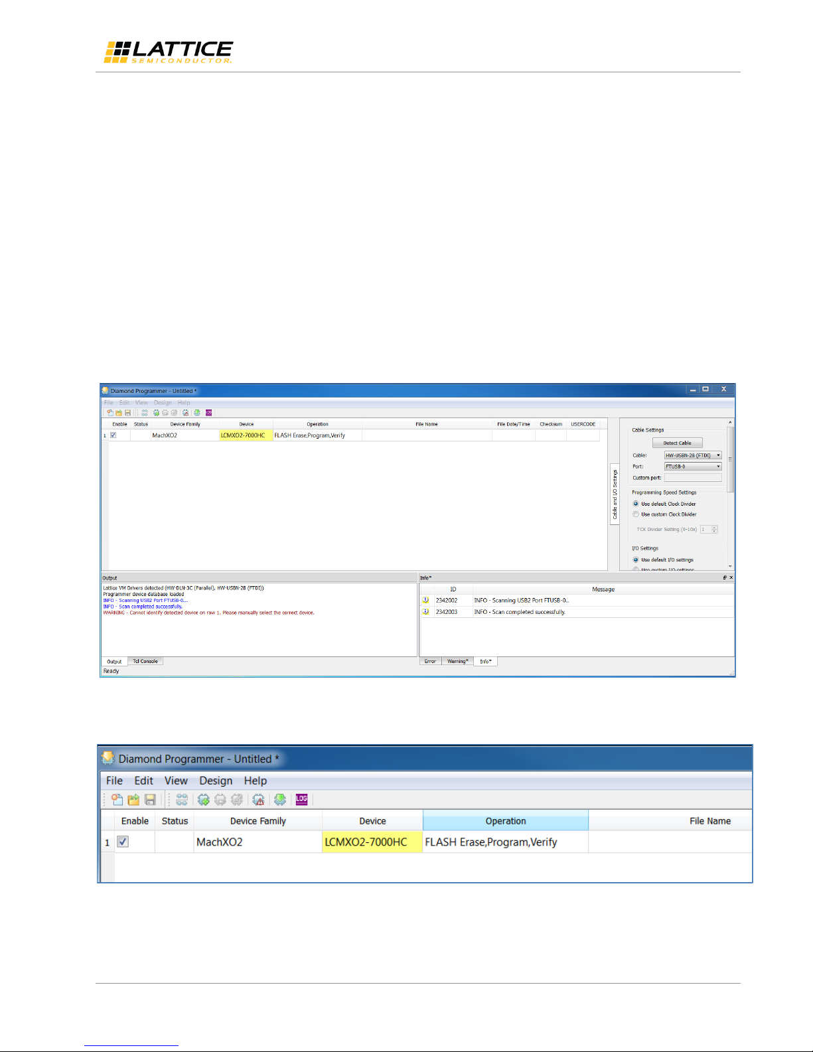Click the Add Device icon in the enlarged toolbar
This screenshot has height=1052, width=813.
click(204, 800)
